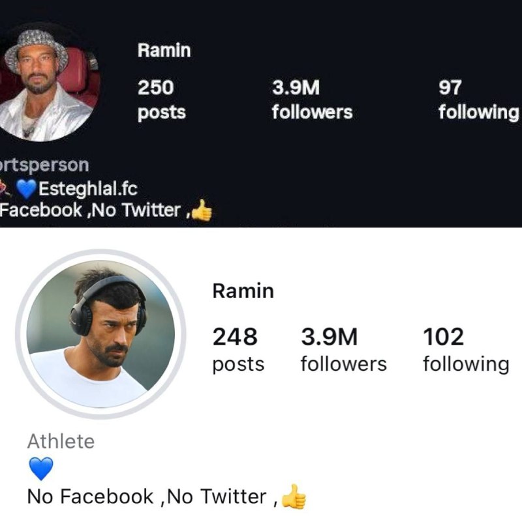View the 102 following list
This screenshot has width=522, height=518.
(465, 349)
